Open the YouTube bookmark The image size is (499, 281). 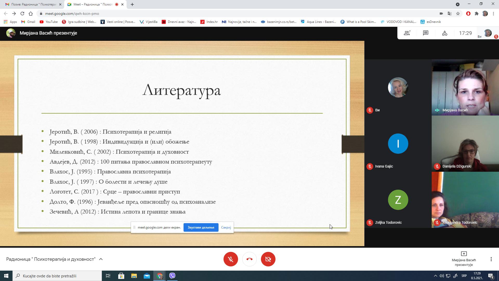click(49, 22)
